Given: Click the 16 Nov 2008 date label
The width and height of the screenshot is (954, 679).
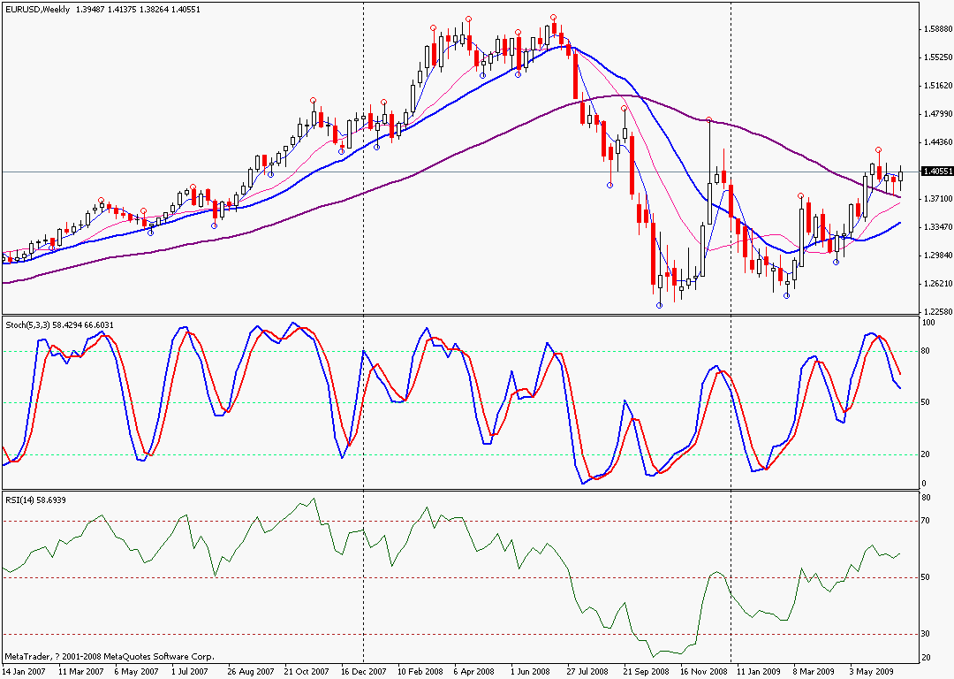Looking at the screenshot, I should click(703, 672).
